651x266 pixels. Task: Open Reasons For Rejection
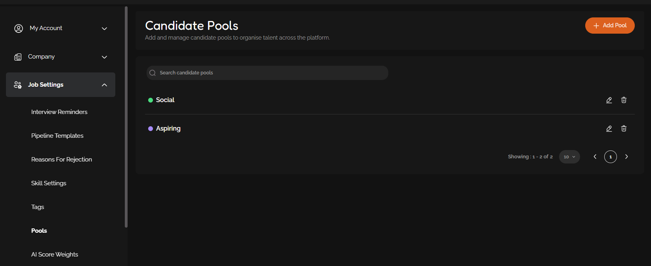click(x=62, y=160)
